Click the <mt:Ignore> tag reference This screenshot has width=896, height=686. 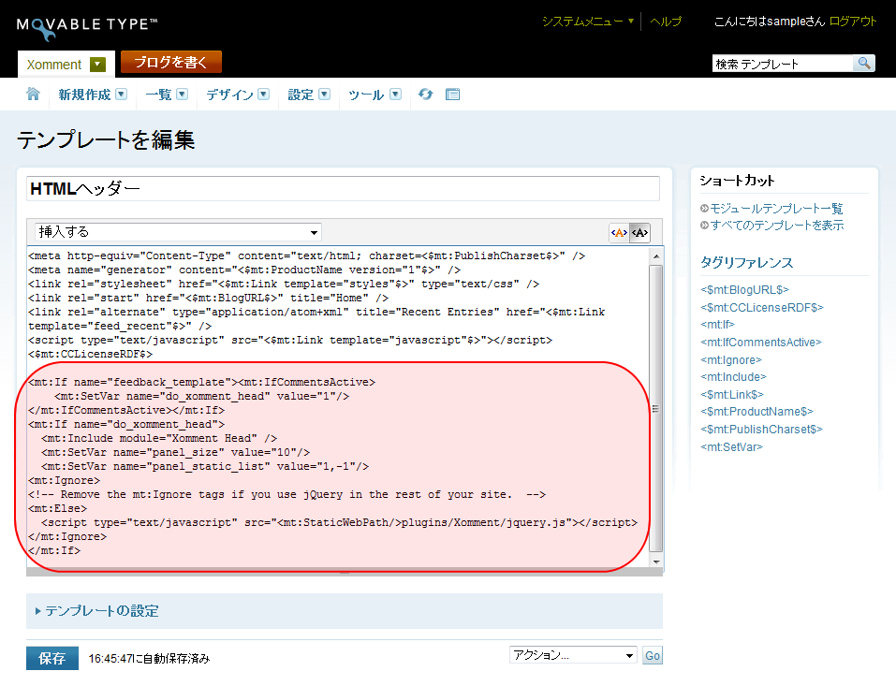tap(731, 360)
